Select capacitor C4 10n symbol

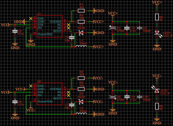[x=72, y=37]
